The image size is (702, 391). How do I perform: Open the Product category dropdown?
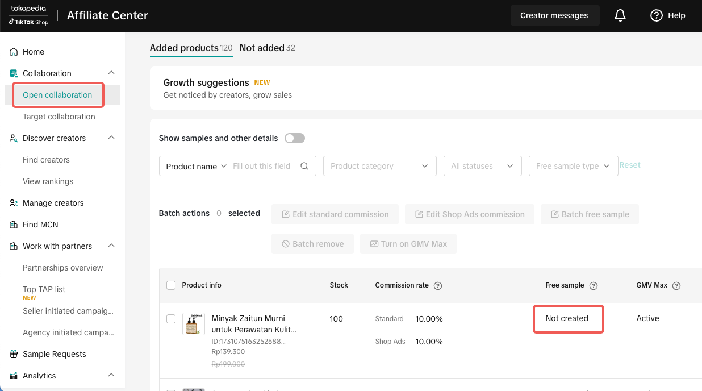[379, 166]
